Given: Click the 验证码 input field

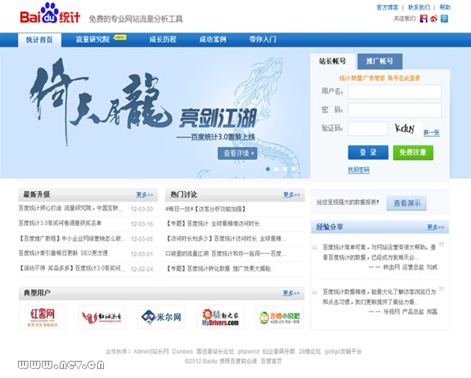Looking at the screenshot, I should click(369, 128).
